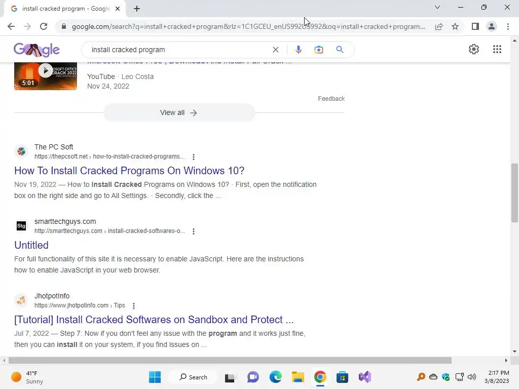Click the forward navigation arrow
This screenshot has height=389, width=519.
tap(27, 26)
